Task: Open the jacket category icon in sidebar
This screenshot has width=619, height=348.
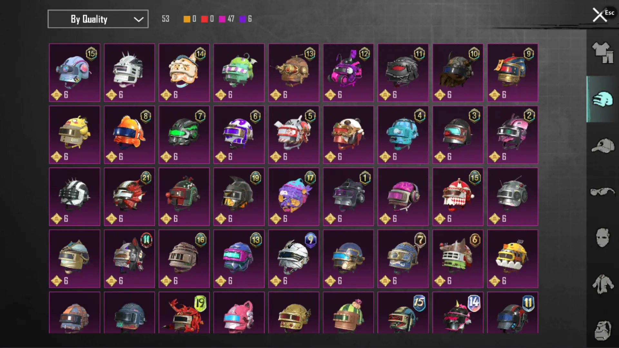Action: tap(602, 284)
